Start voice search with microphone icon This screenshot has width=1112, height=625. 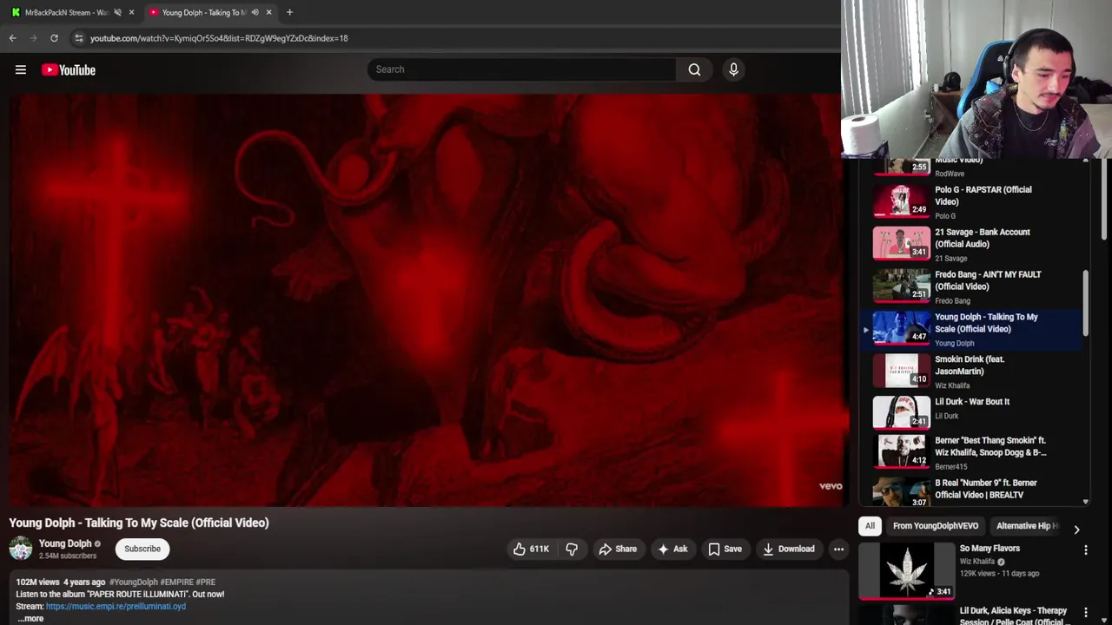733,69
